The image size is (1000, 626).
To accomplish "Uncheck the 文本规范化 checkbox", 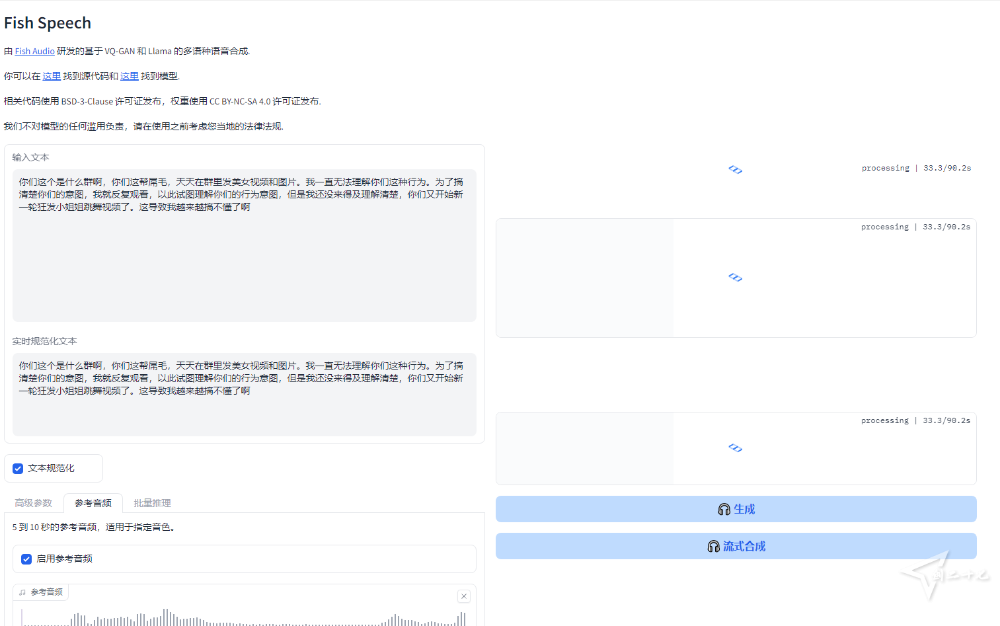I will (19, 469).
